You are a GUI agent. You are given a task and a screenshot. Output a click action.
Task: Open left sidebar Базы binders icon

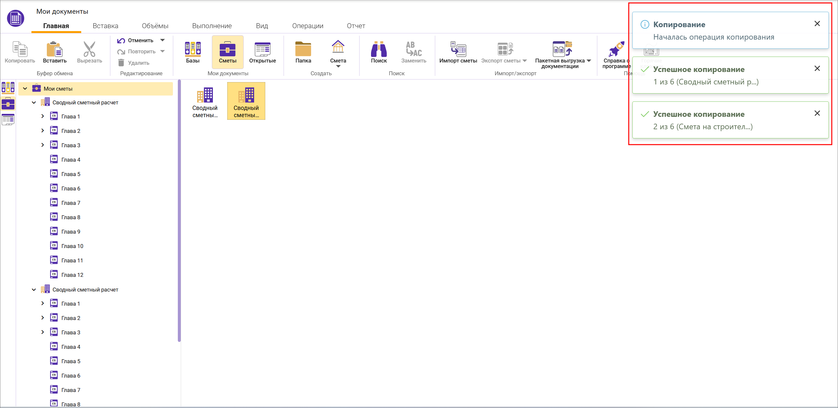pos(8,87)
